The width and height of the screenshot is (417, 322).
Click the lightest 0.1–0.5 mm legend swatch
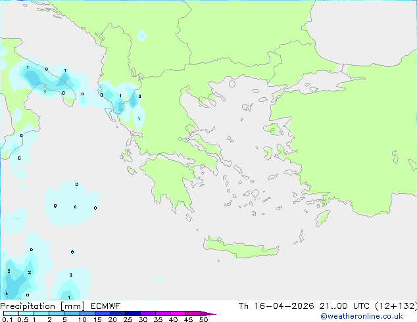coord(11,313)
